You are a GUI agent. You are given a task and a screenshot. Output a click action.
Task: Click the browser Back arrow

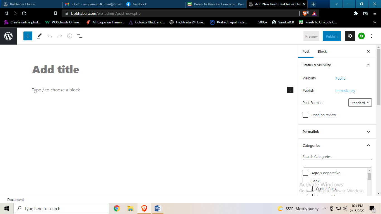pos(6,13)
